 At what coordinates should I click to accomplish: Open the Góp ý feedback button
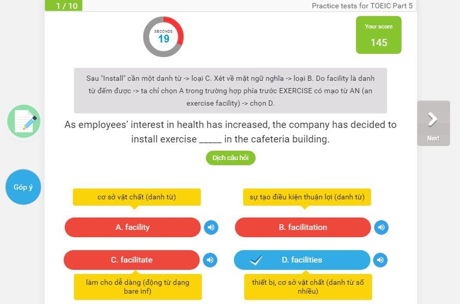(23, 187)
